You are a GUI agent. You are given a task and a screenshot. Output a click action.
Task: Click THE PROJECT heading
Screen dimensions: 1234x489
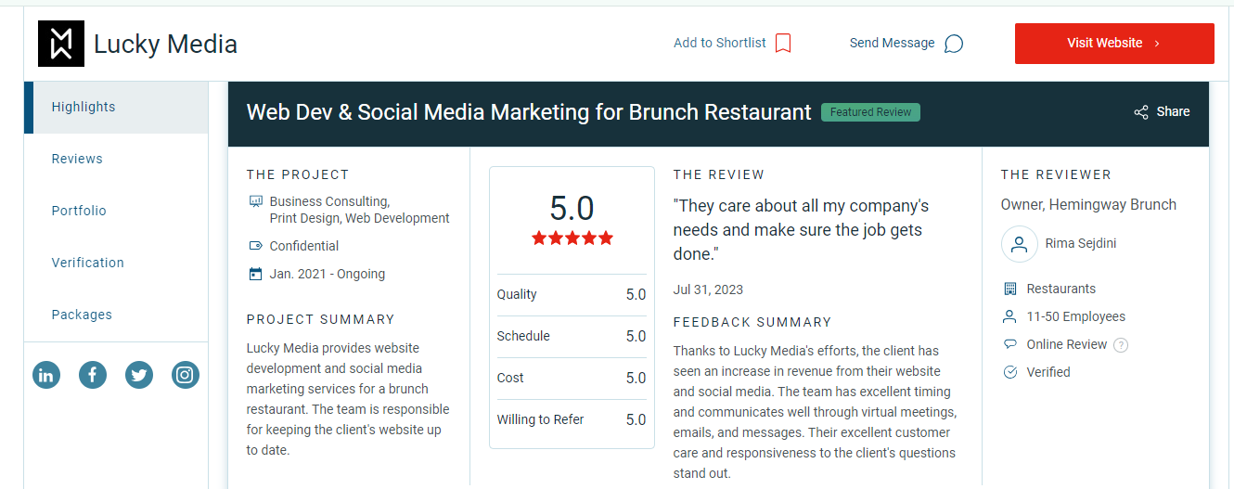coord(298,174)
